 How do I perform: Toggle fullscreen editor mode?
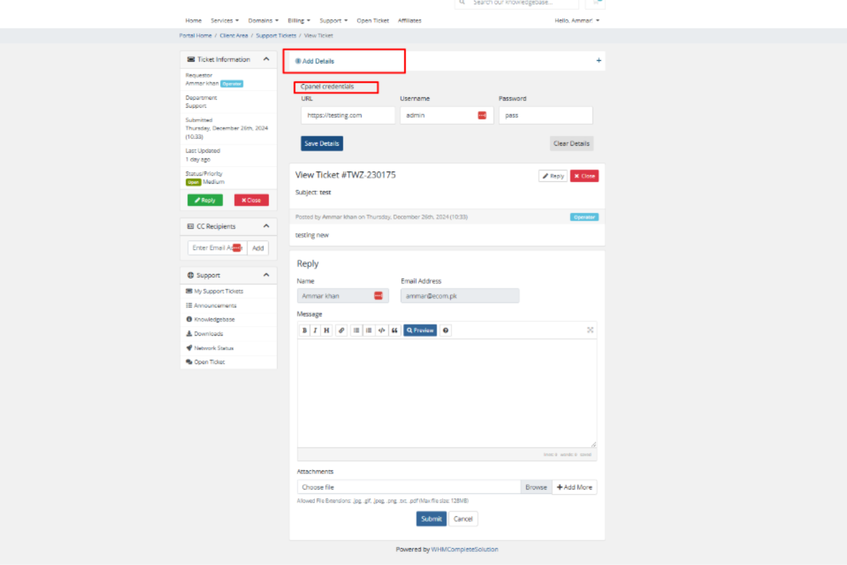(590, 330)
